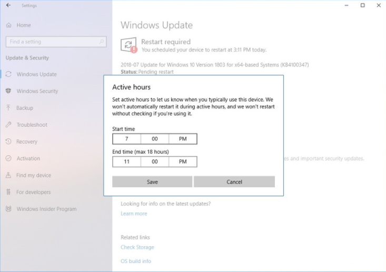Open the OS build info link
Image resolution: width=386 pixels, height=272 pixels.
point(136,261)
